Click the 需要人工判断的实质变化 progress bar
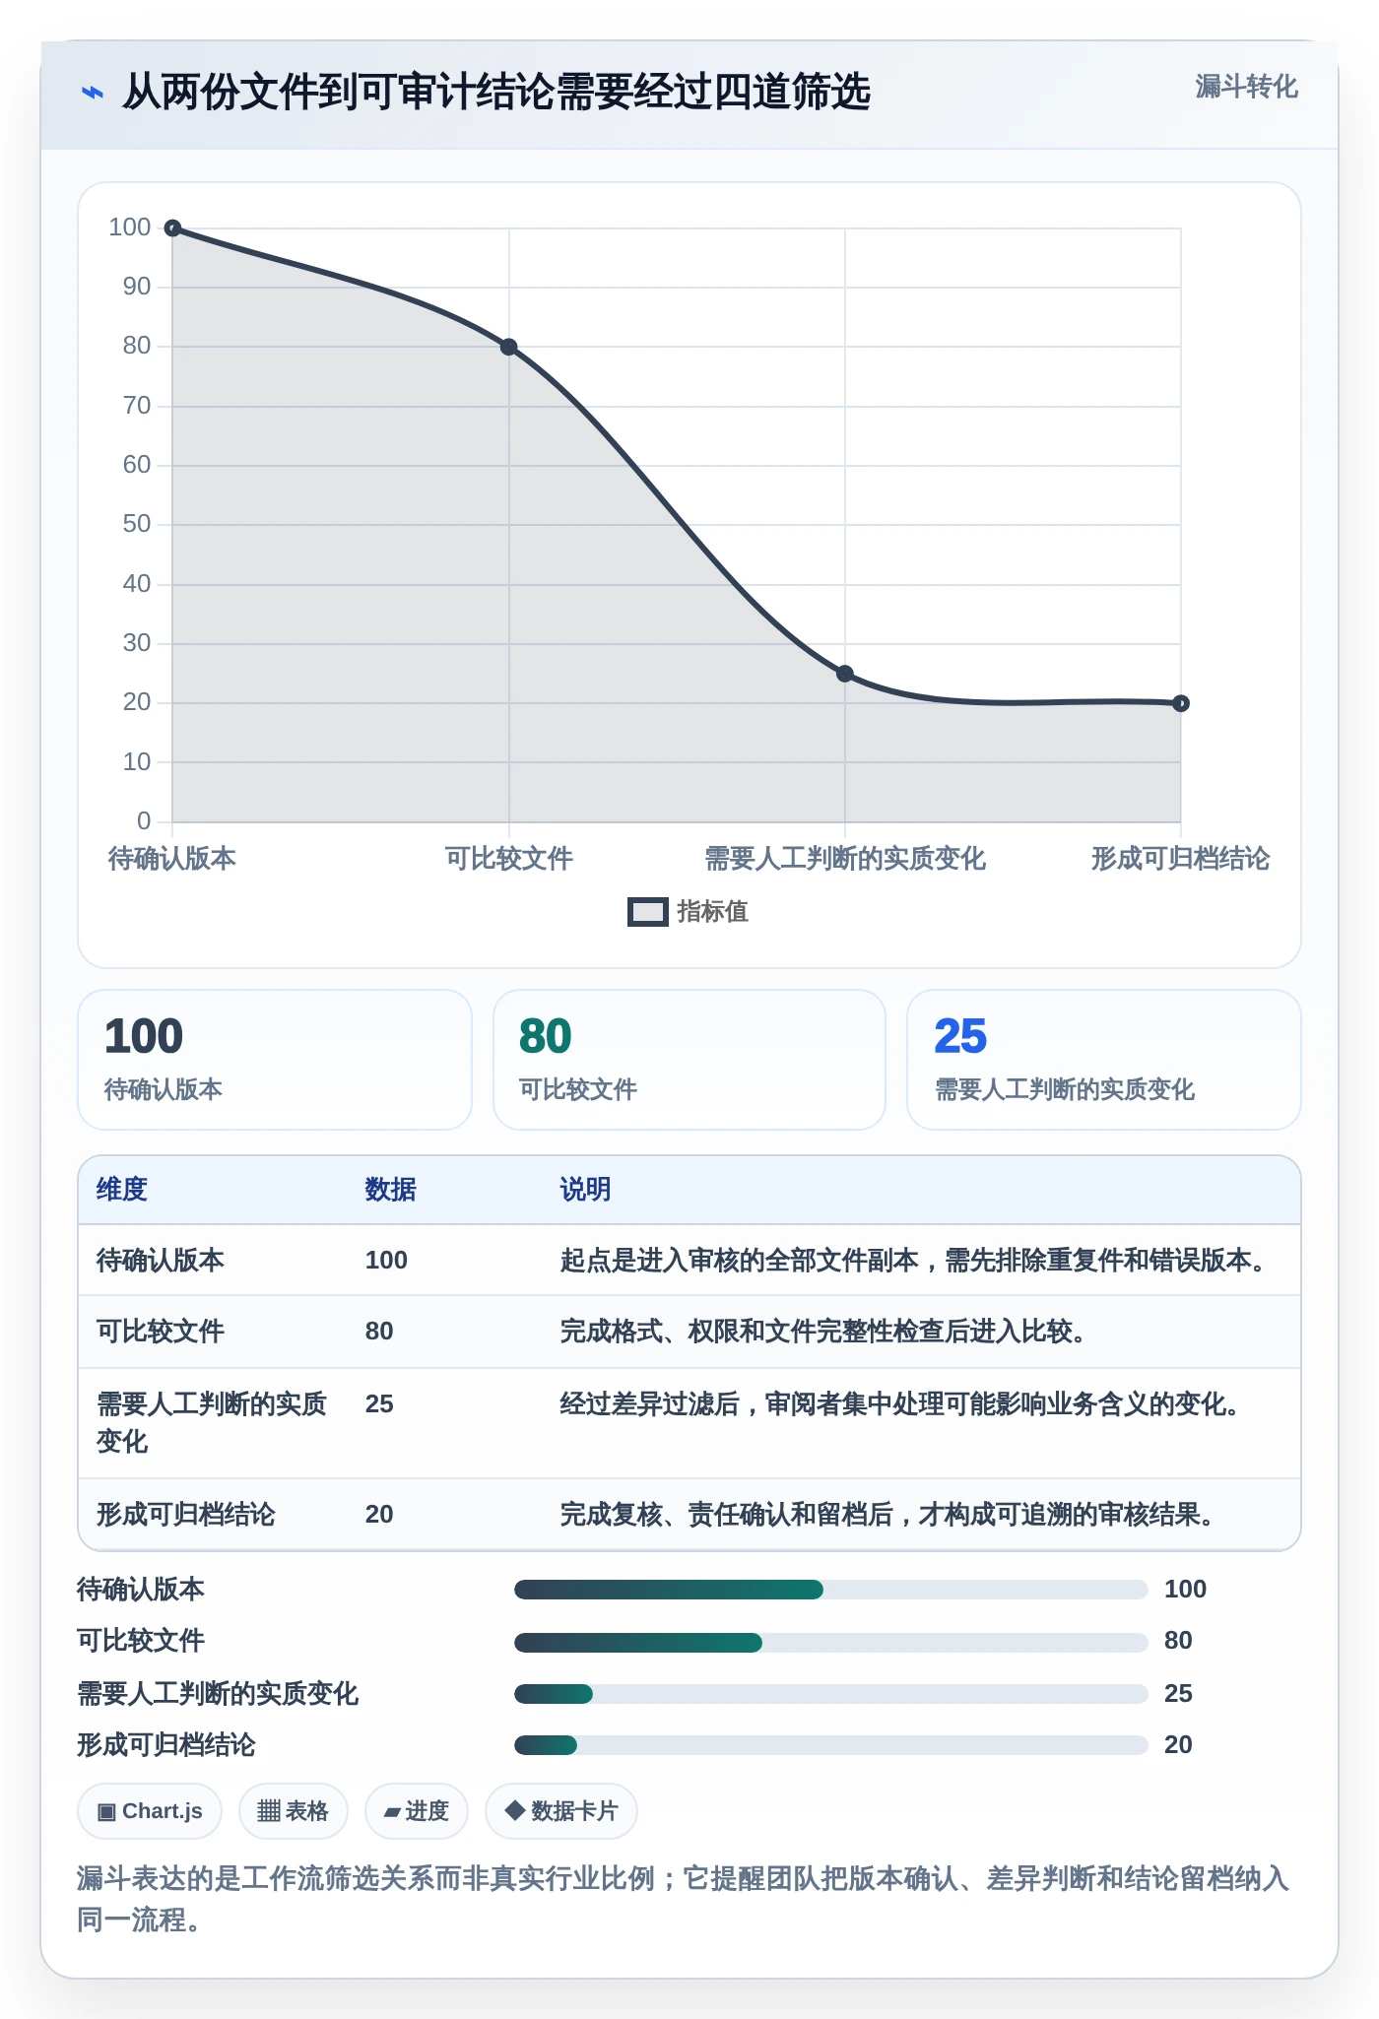Image resolution: width=1379 pixels, height=2019 pixels. 831,1694
